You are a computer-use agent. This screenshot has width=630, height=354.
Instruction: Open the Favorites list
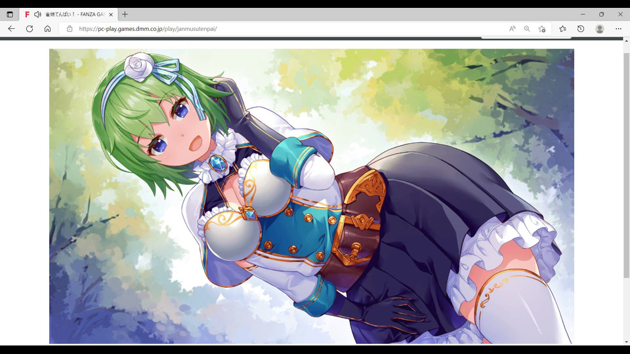(x=562, y=29)
